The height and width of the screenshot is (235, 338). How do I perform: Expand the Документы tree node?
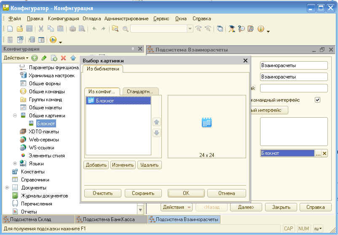click(7, 187)
